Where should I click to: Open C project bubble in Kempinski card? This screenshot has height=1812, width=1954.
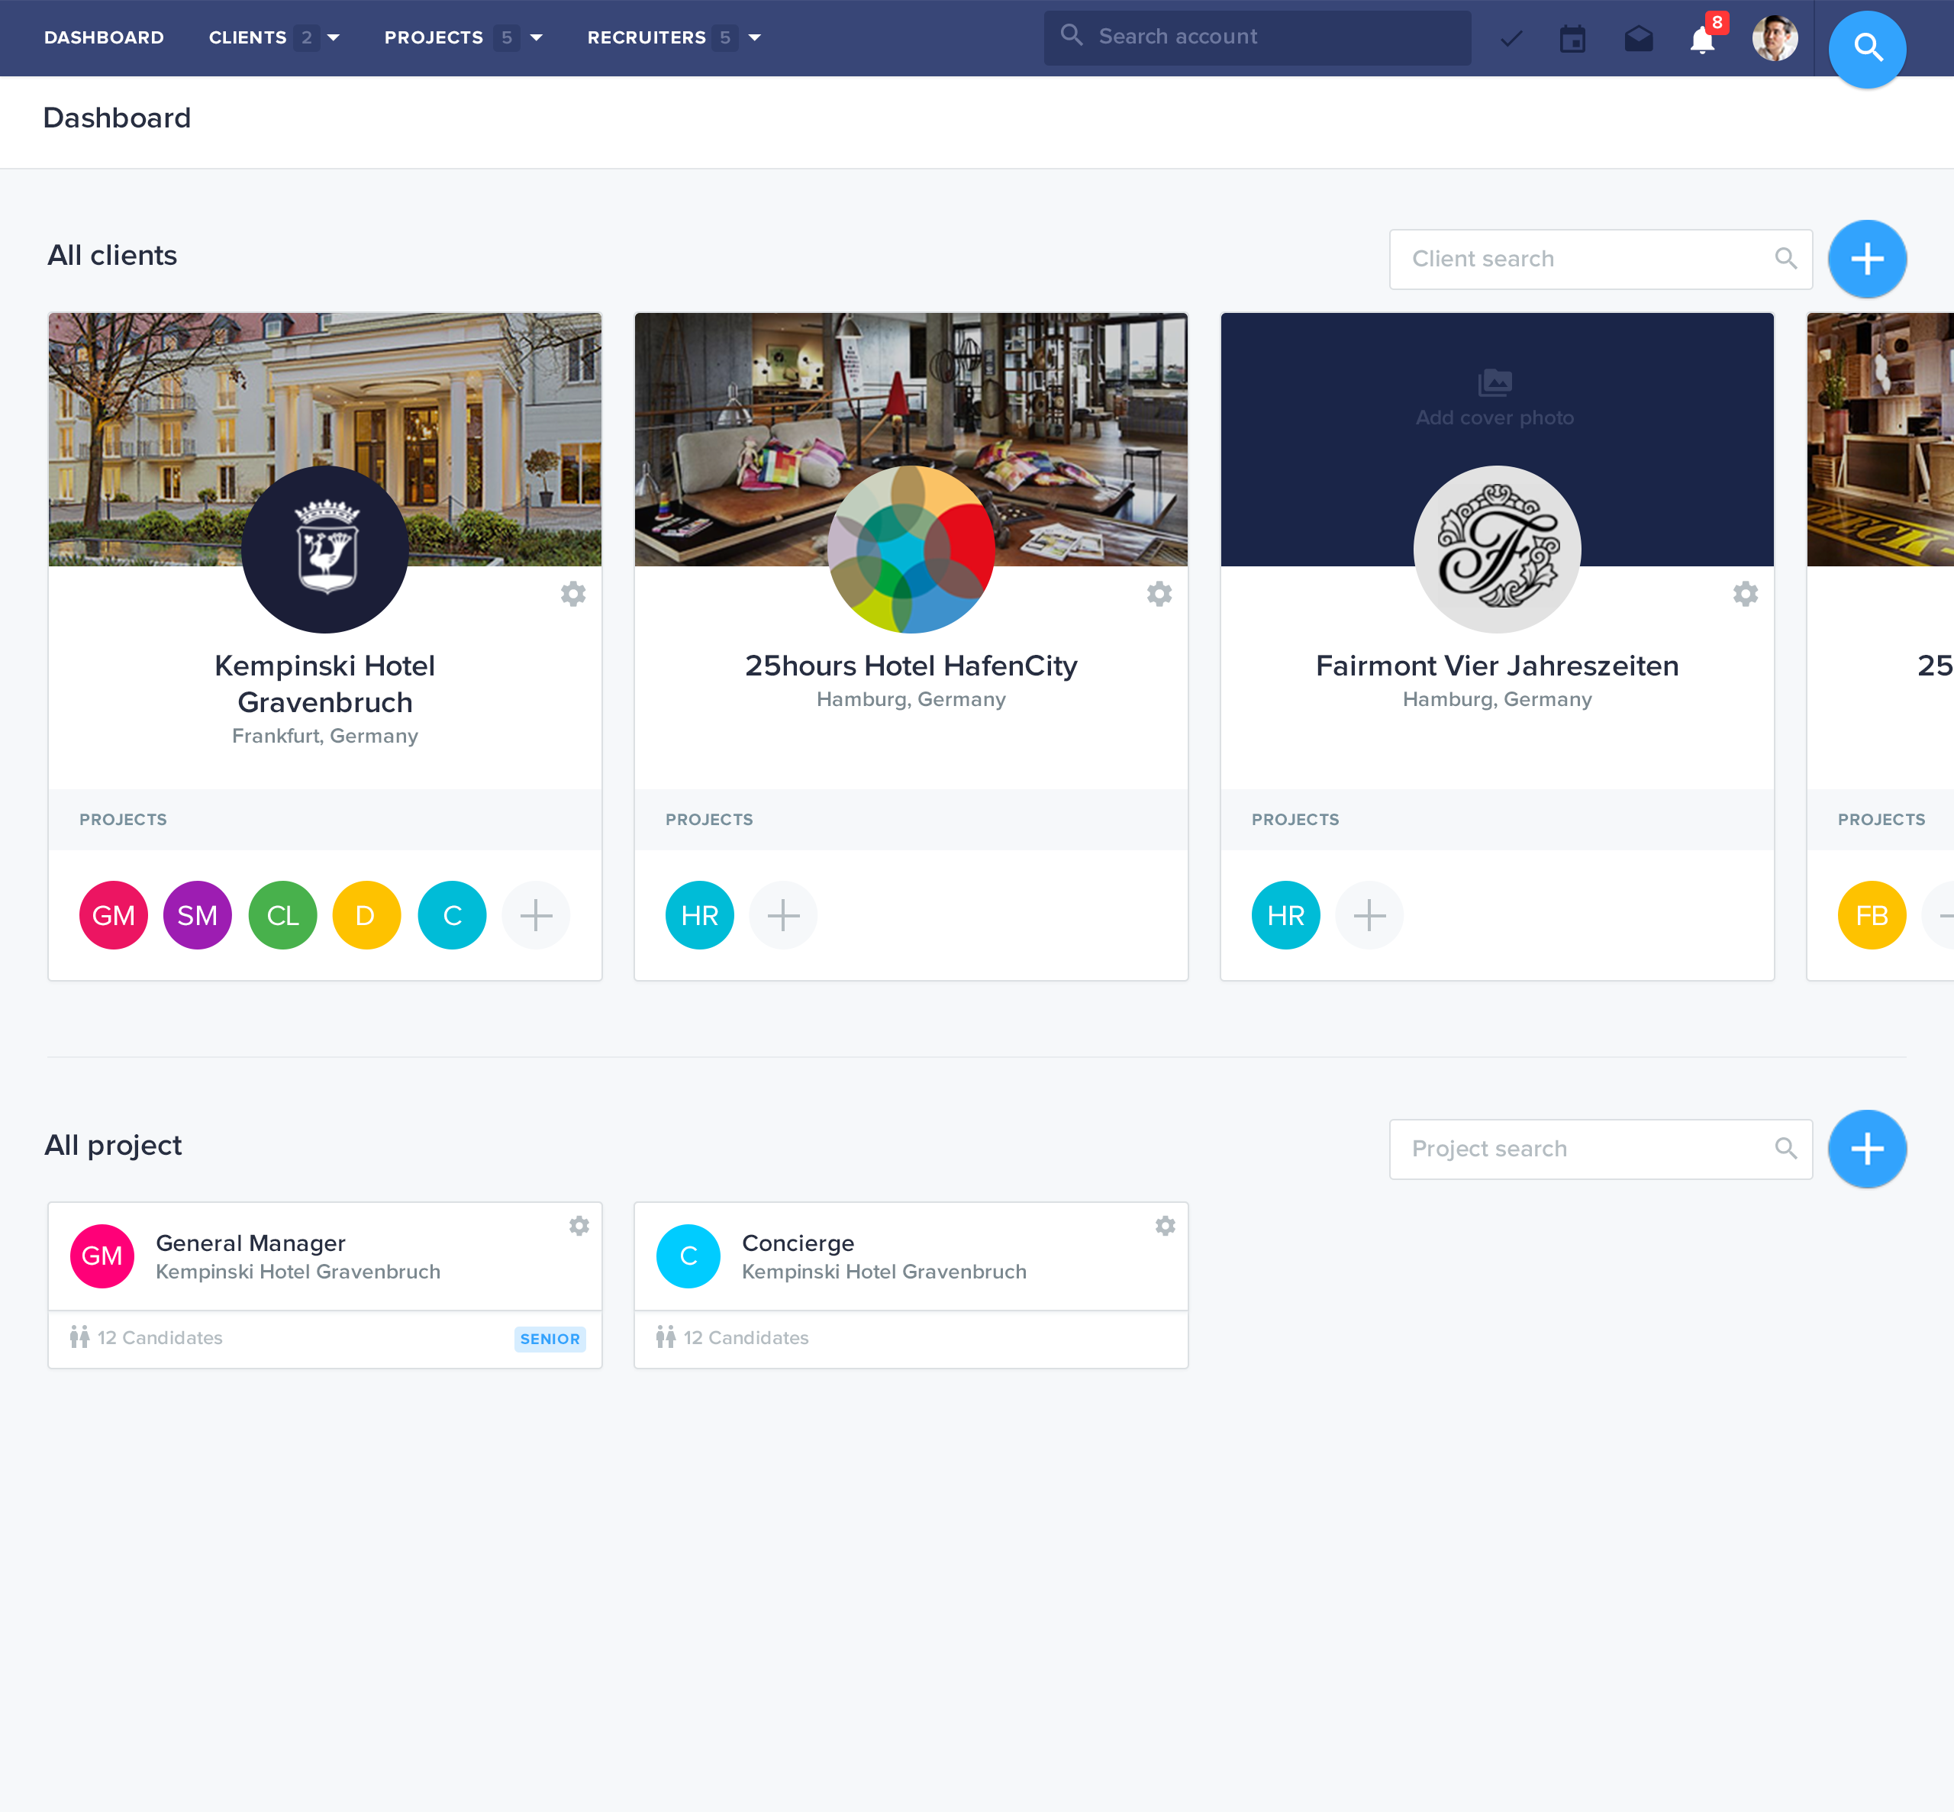coord(452,916)
